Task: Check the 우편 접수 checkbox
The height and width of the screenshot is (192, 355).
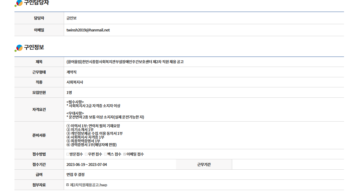Action: click(86, 154)
